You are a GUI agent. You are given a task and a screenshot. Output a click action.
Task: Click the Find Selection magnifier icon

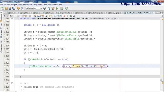click(x=35, y=16)
